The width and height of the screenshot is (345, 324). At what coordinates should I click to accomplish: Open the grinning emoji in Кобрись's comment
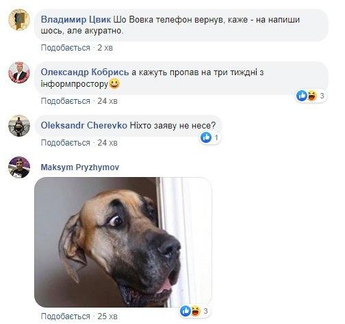(x=114, y=83)
